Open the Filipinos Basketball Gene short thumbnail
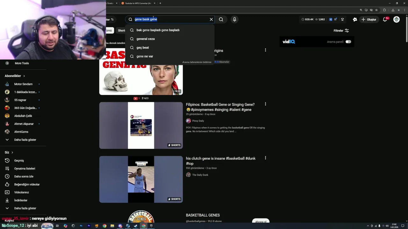The image size is (408, 229). [x=141, y=125]
